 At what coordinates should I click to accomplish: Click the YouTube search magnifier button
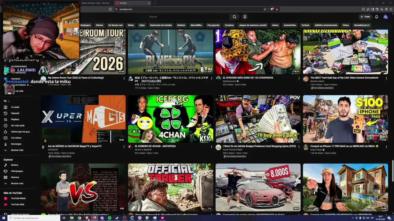[234, 17]
